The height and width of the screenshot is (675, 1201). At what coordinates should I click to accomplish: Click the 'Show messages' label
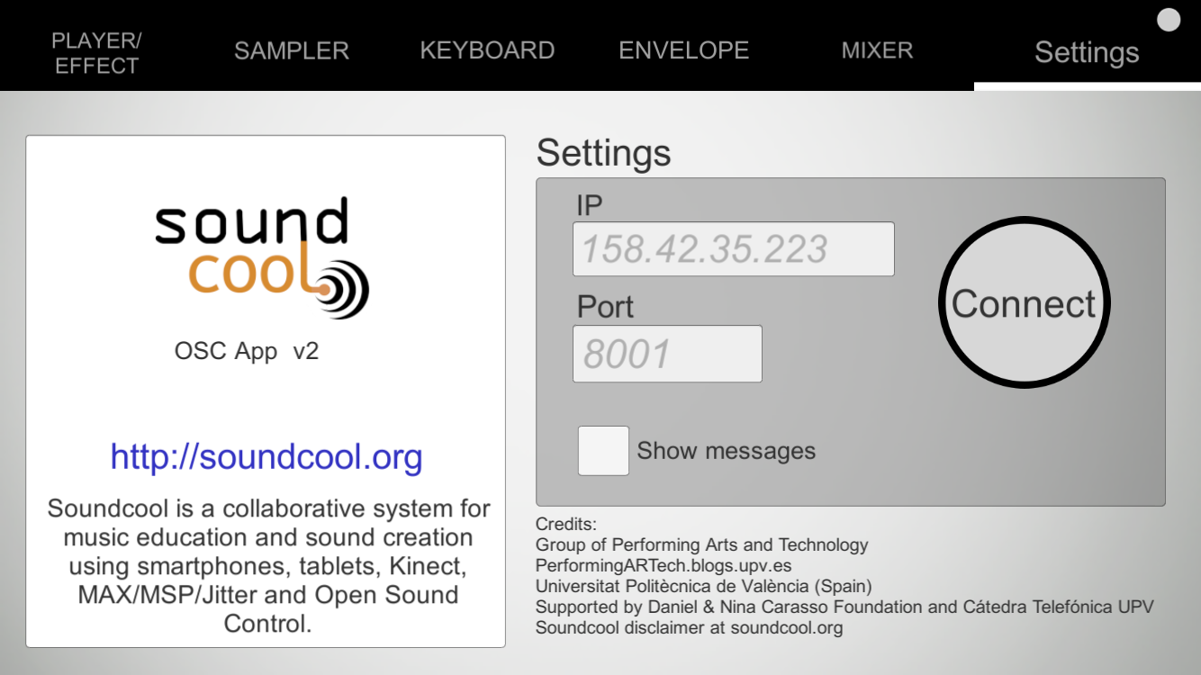click(x=727, y=451)
